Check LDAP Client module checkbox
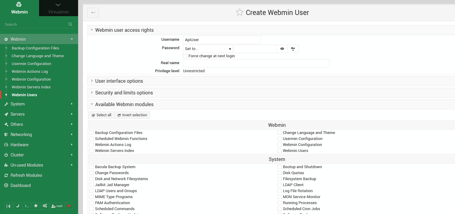Screen dimensions: 455x214 280,185
